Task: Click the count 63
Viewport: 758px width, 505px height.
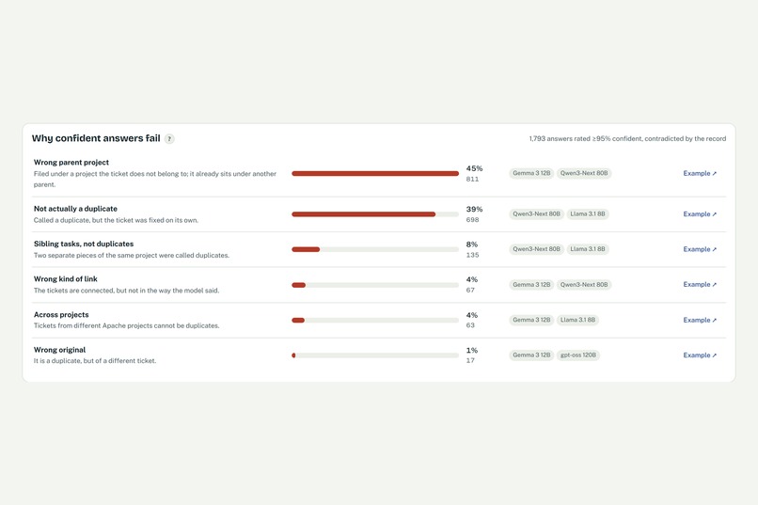Action: (470, 325)
